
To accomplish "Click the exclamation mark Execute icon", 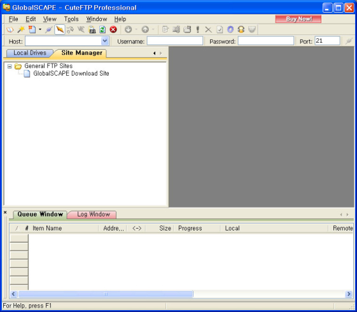I will [198, 29].
